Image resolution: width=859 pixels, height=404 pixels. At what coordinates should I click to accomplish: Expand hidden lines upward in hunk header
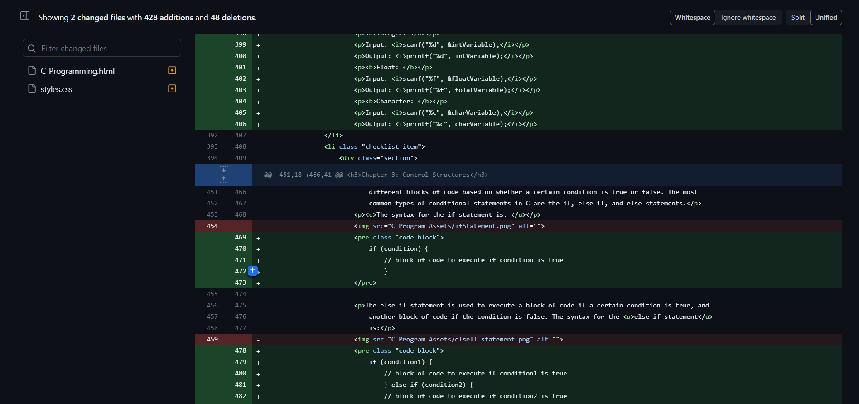pyautogui.click(x=224, y=180)
